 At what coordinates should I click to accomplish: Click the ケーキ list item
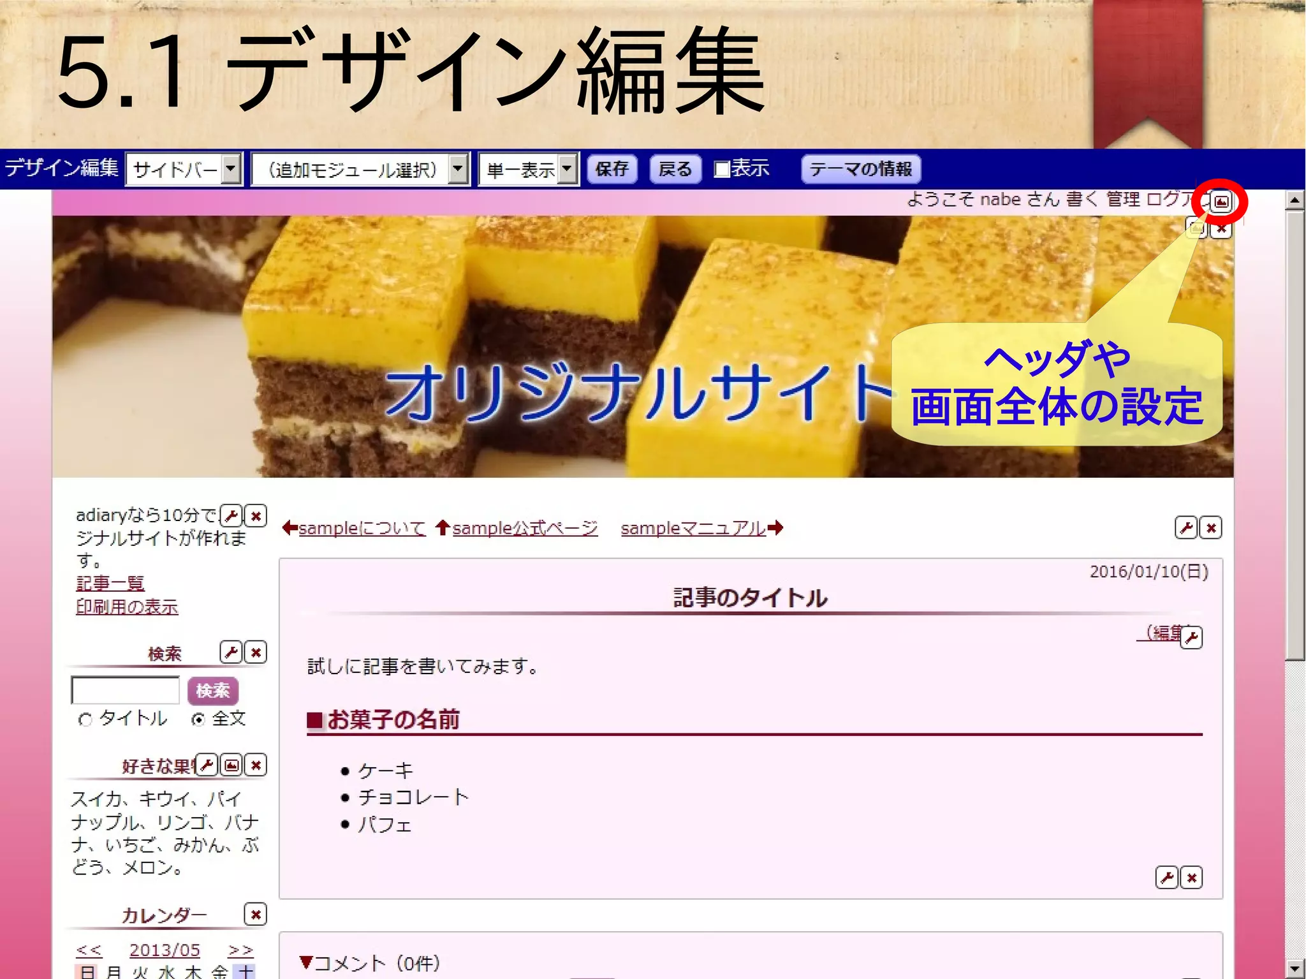point(386,770)
